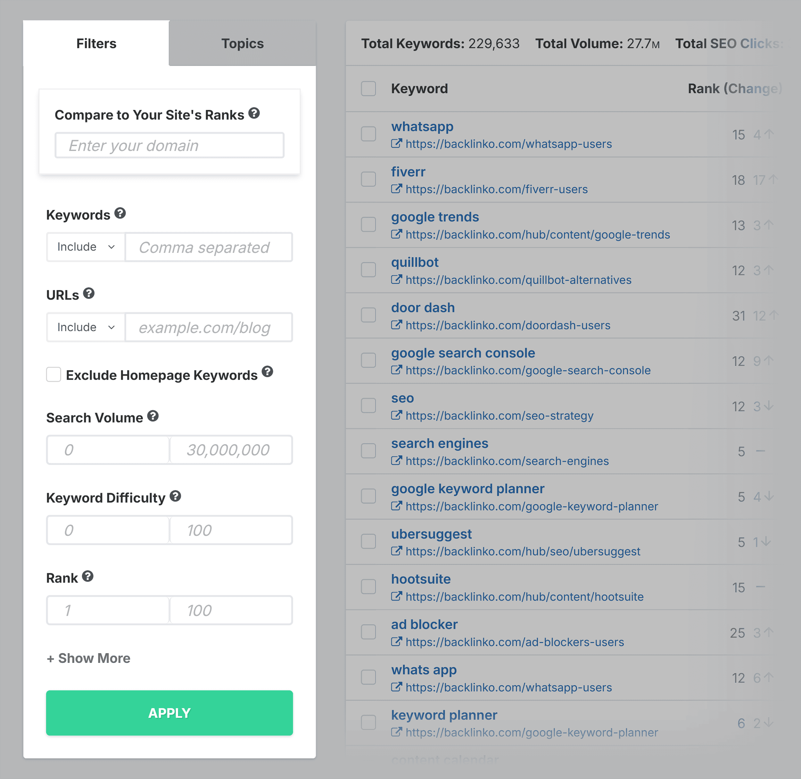Viewport: 801px width, 779px height.
Task: Click the Keywords filter help icon
Action: pyautogui.click(x=120, y=213)
